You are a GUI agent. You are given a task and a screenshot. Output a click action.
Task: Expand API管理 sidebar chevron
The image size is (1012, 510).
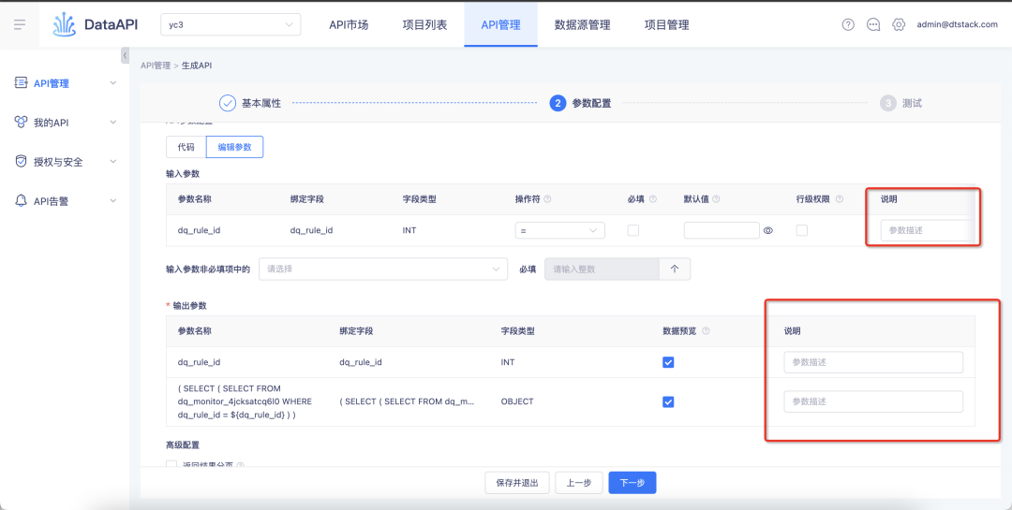[113, 83]
